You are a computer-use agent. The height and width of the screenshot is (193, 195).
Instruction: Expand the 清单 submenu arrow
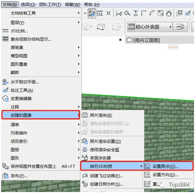[x=79, y=125]
